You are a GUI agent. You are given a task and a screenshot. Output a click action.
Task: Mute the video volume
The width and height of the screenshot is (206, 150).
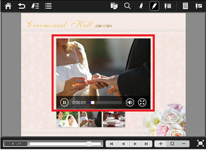click(x=130, y=102)
